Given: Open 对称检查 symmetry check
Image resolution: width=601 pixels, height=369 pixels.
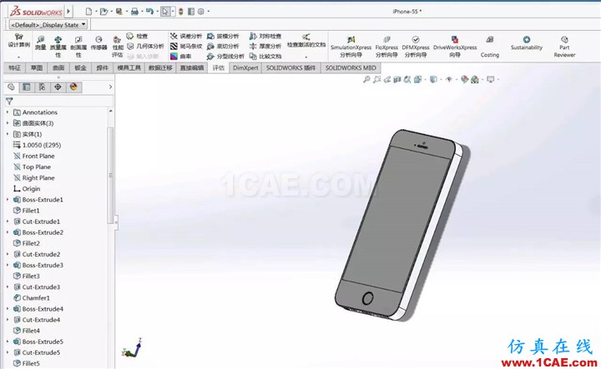Looking at the screenshot, I should (x=265, y=36).
